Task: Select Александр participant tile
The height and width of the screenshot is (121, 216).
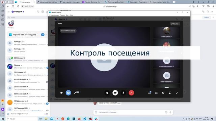Action: tap(166, 63)
